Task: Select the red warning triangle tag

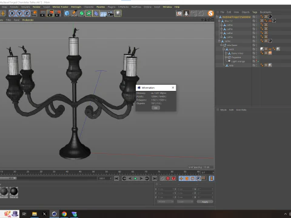Action: pos(270,21)
